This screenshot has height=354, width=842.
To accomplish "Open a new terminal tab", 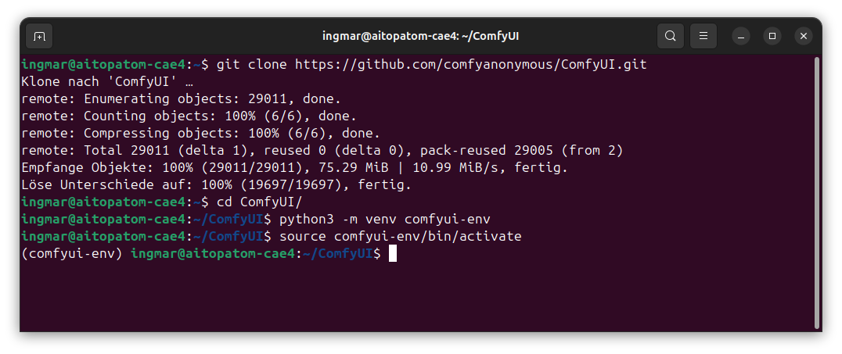I will [x=39, y=36].
